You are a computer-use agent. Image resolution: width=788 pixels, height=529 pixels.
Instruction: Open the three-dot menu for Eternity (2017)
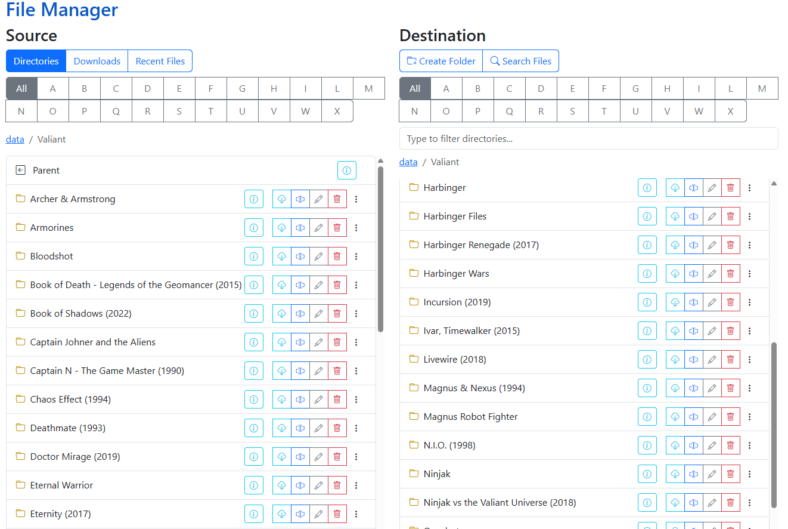pos(356,513)
